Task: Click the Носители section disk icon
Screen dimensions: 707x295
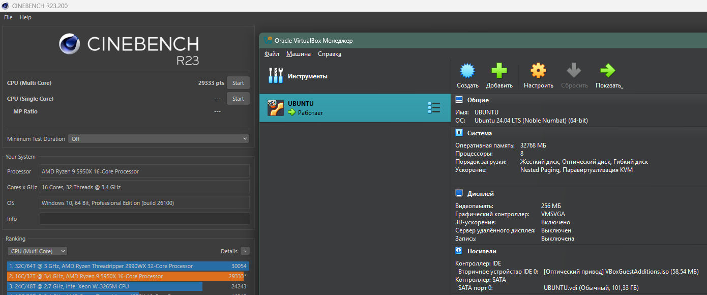Action: (459, 251)
